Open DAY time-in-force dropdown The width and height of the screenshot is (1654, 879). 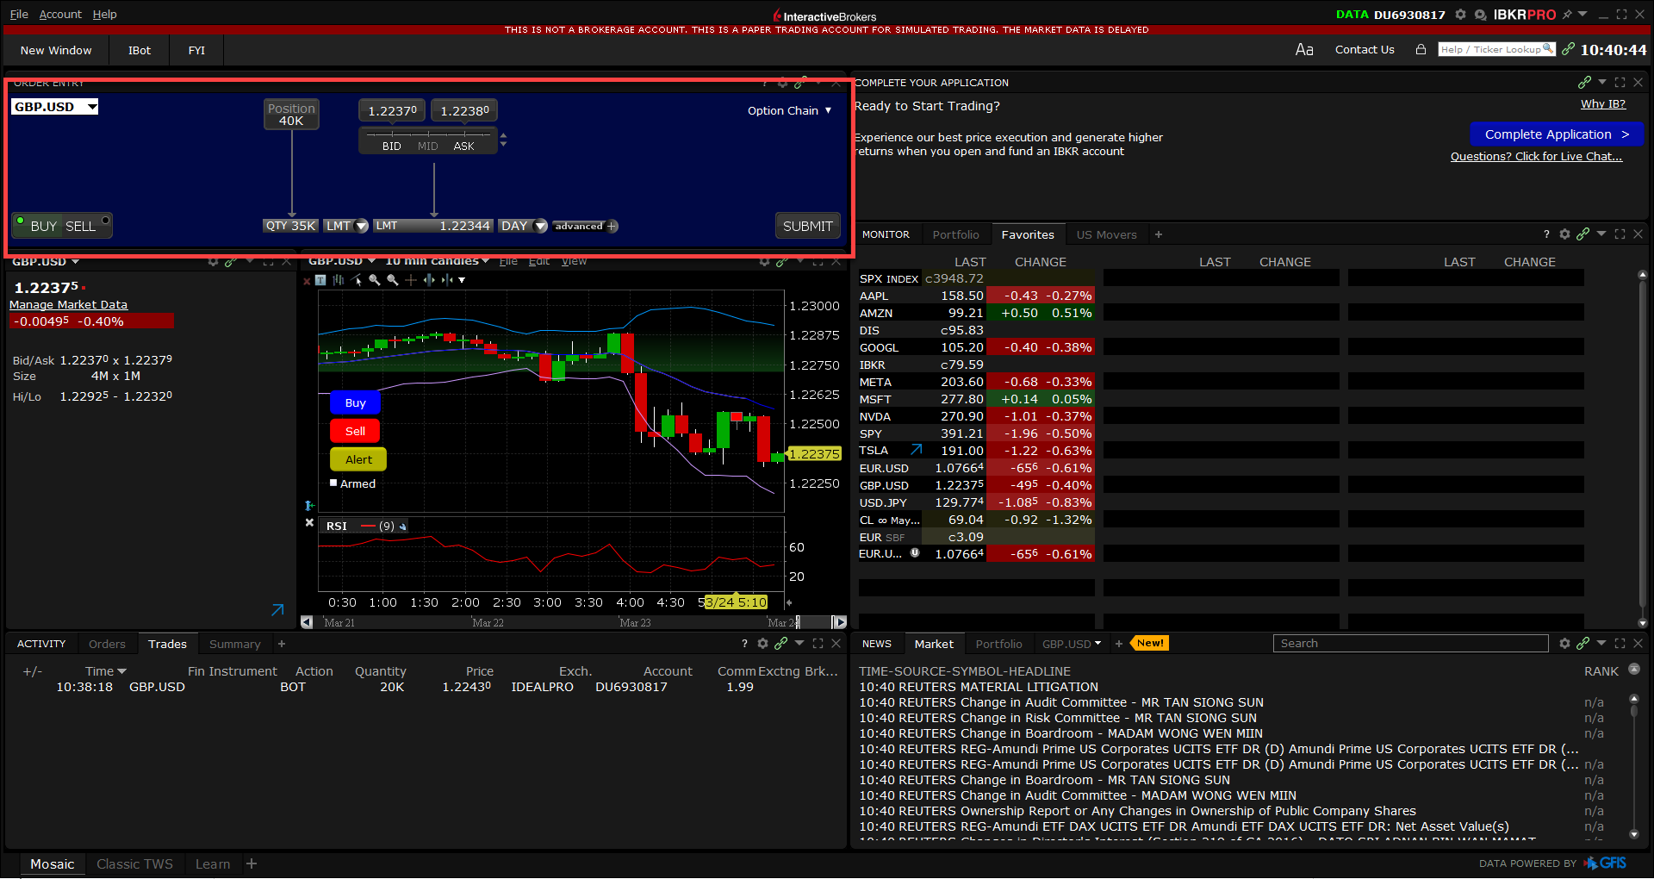tap(540, 227)
